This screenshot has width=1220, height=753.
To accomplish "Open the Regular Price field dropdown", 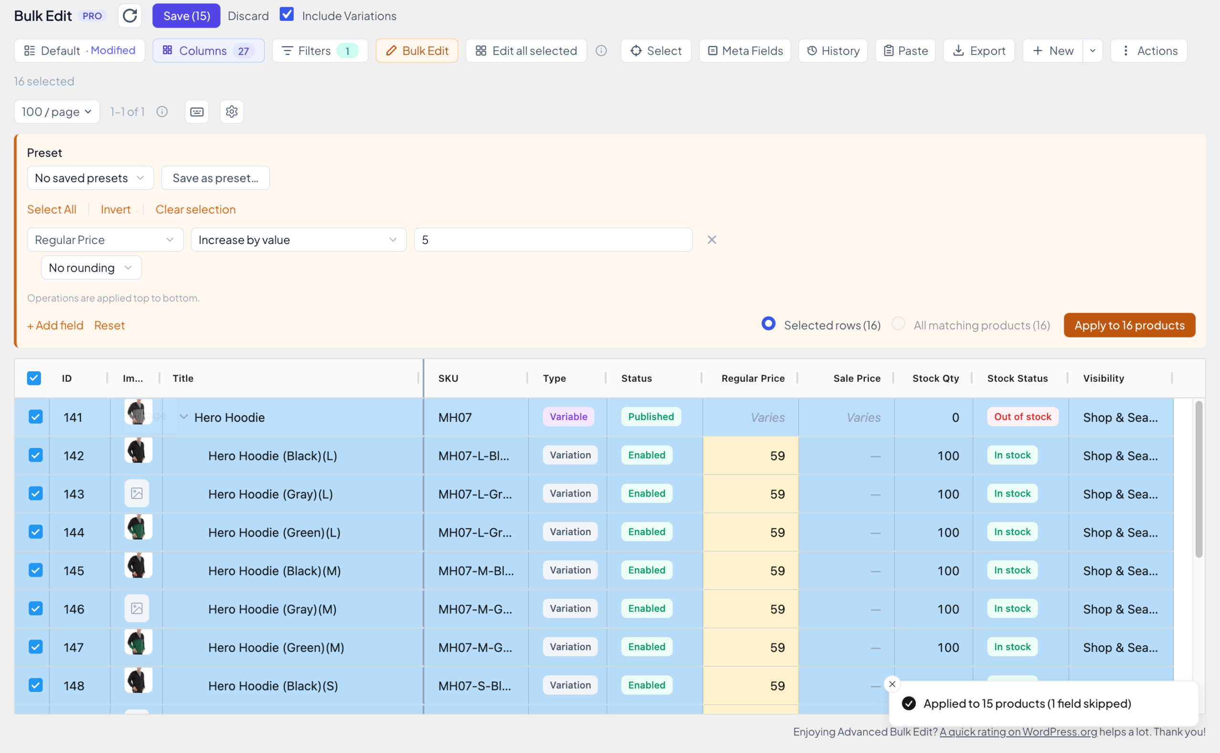I will (x=105, y=240).
